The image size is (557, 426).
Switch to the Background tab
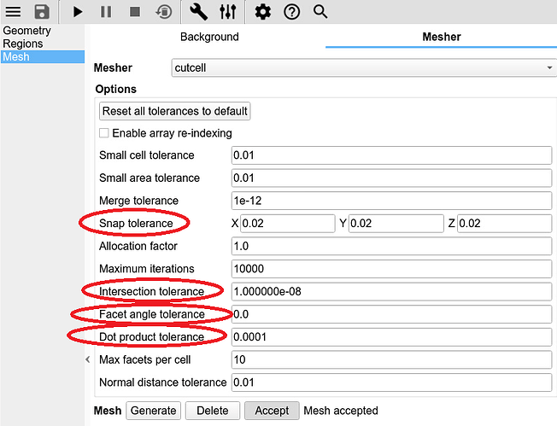coord(209,37)
